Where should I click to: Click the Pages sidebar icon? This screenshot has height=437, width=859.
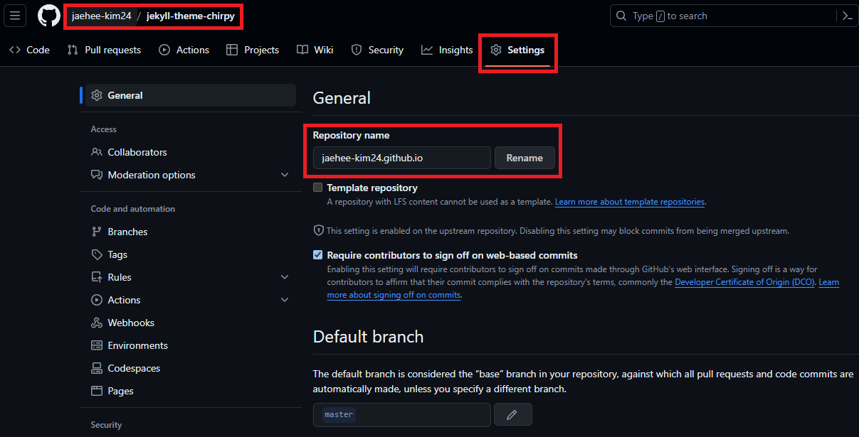coord(97,391)
